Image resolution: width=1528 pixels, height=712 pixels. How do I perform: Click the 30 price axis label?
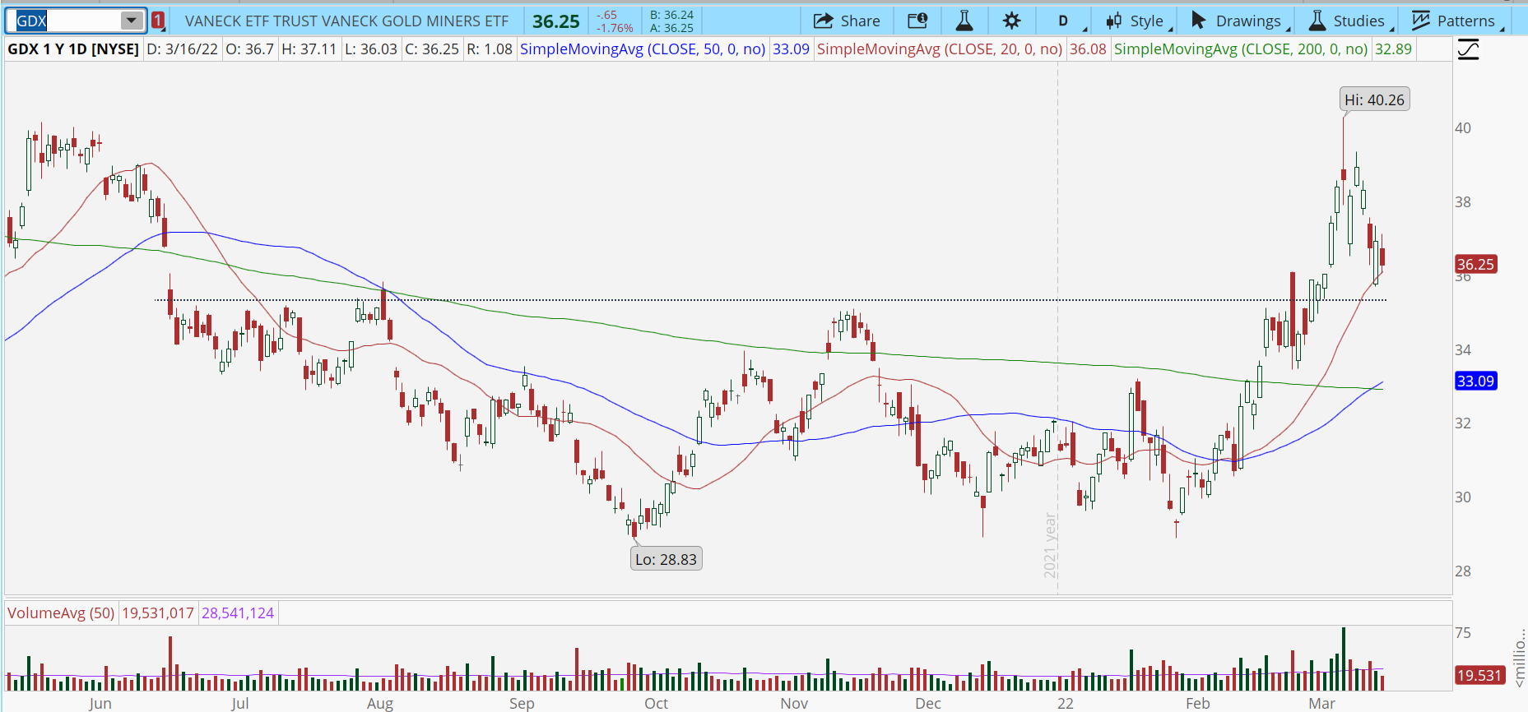click(1462, 497)
